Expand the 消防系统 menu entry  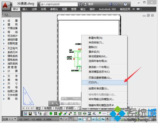coord(4,64)
